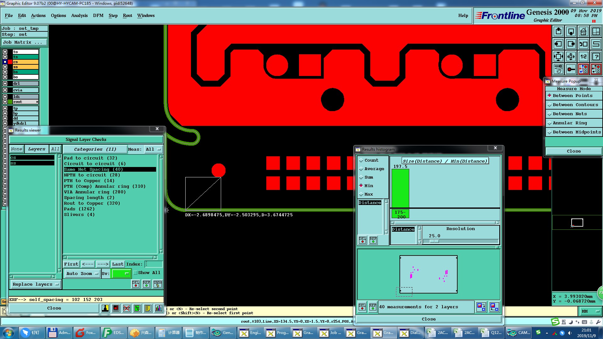Open the Meas All dropdown
The image size is (603, 339).
coord(153,149)
